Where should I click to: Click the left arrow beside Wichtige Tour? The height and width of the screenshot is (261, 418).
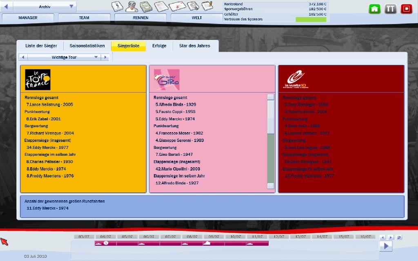(23, 58)
